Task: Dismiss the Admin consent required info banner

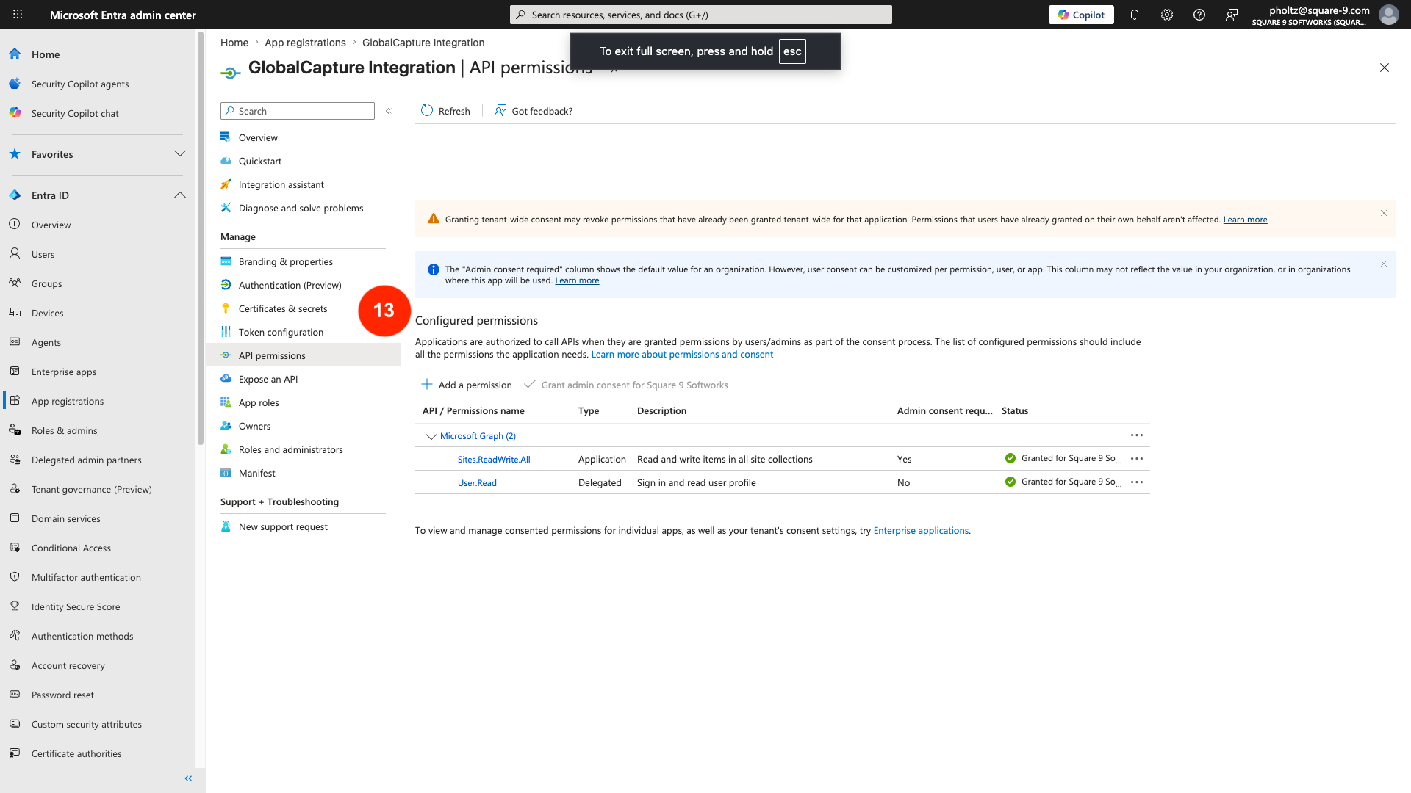Action: tap(1384, 264)
